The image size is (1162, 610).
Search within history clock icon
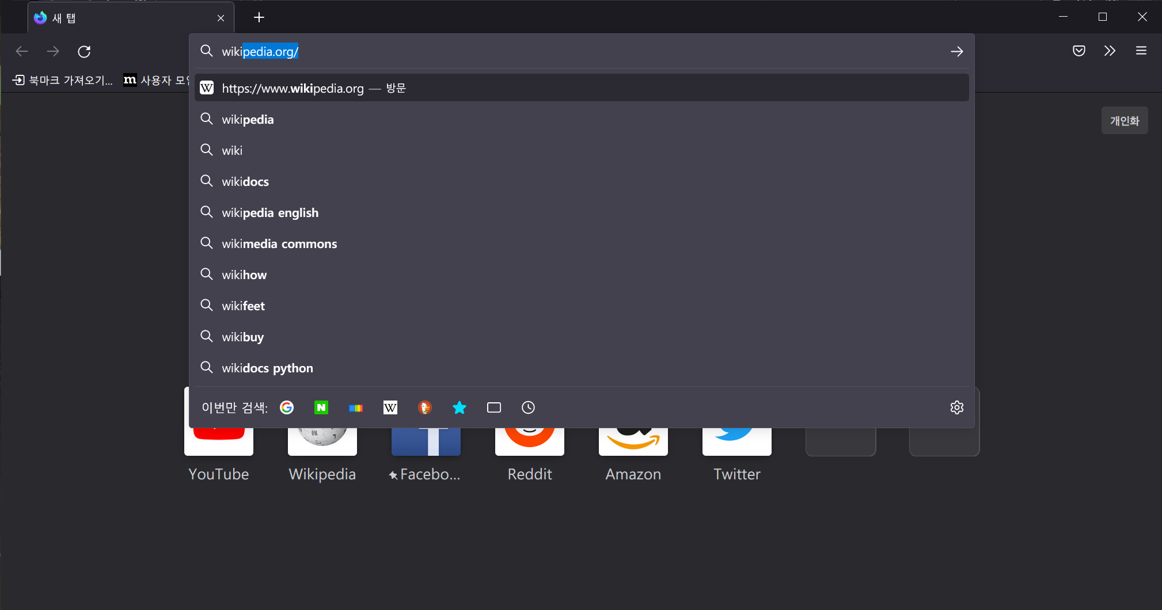[528, 407]
